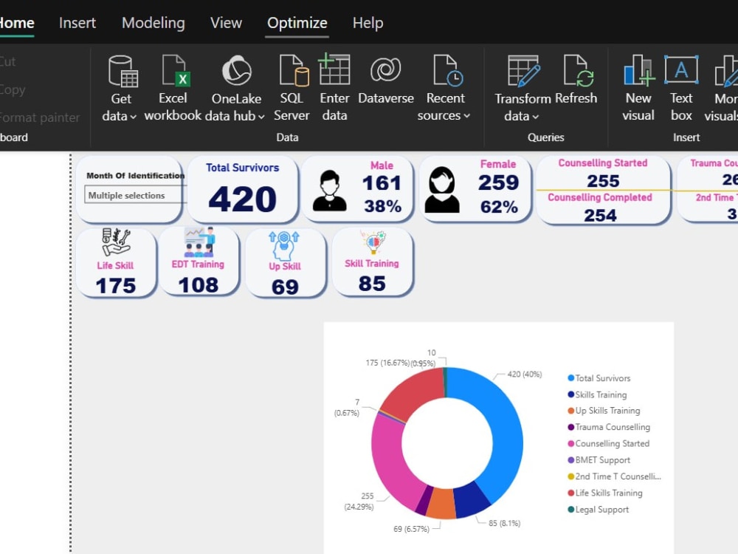Click the Format painter command
This screenshot has width=738, height=554.
40,117
